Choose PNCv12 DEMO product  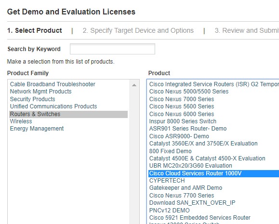click(170, 211)
